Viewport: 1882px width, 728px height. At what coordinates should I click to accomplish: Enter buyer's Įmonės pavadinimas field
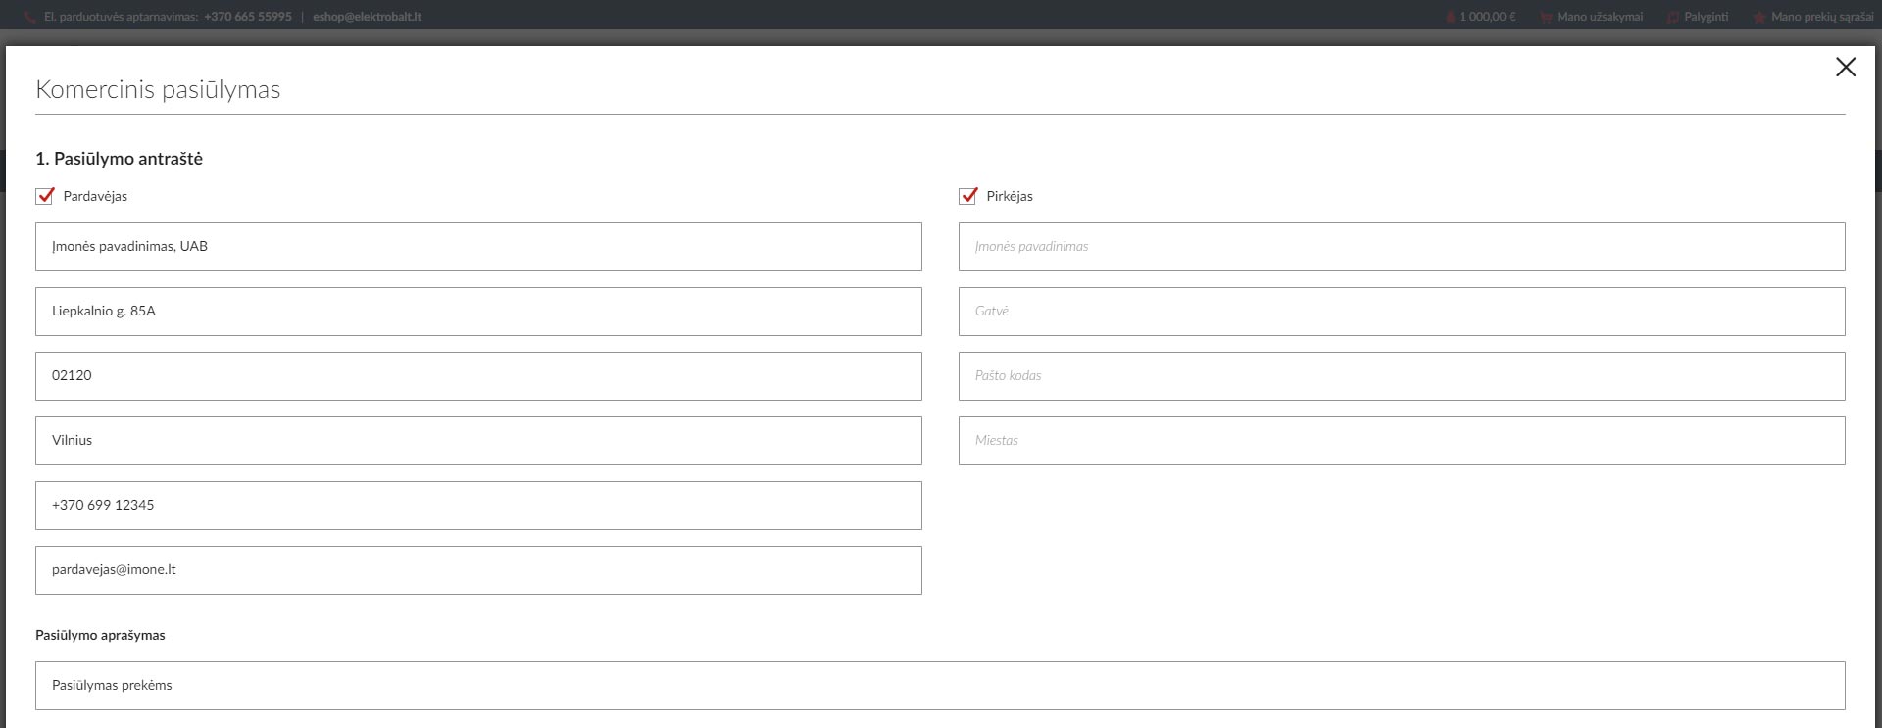click(1402, 247)
